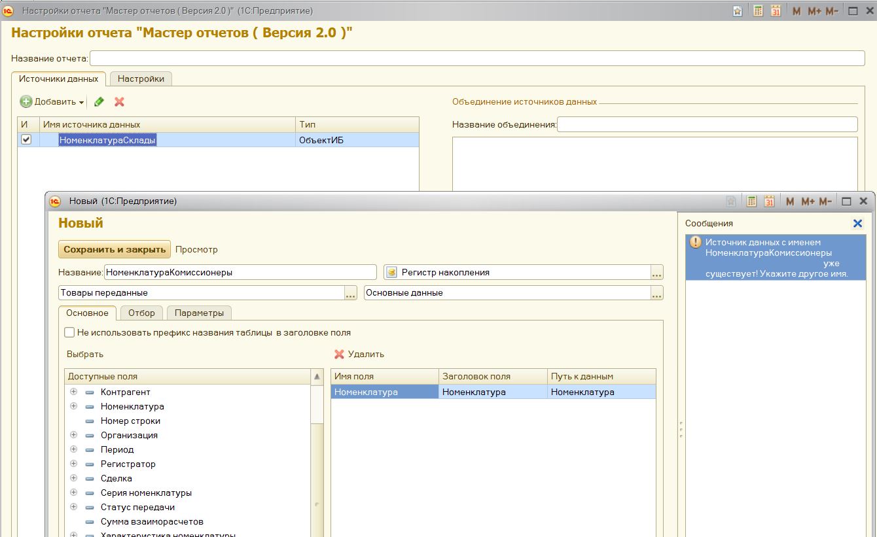Open selection for Товары переданные field

pyautogui.click(x=351, y=292)
